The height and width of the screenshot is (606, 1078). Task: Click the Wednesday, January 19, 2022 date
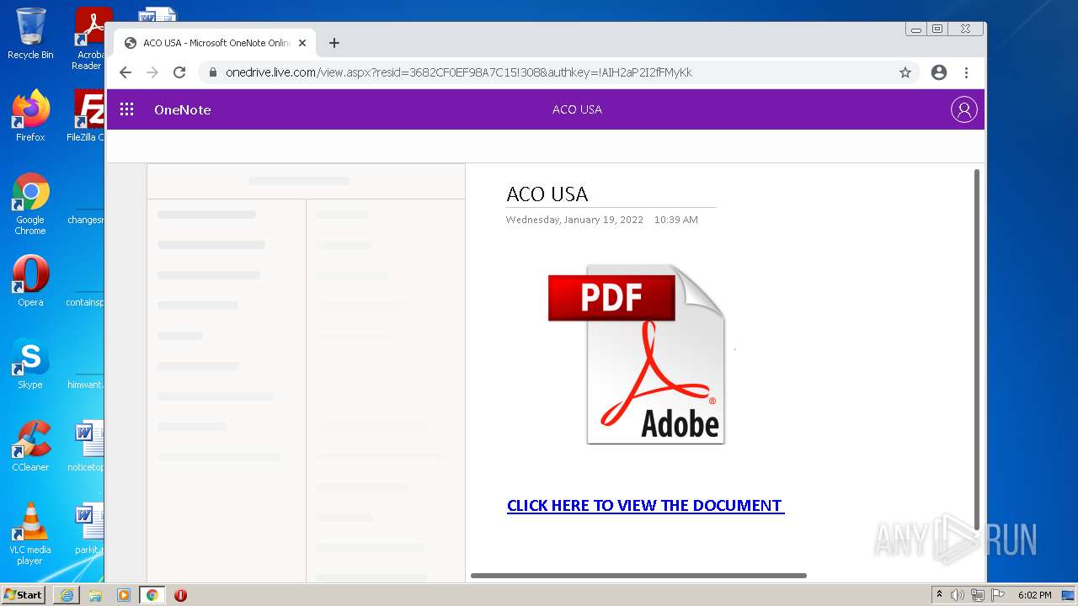[574, 220]
